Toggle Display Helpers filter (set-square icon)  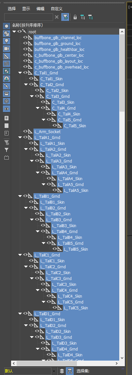(7, 56)
